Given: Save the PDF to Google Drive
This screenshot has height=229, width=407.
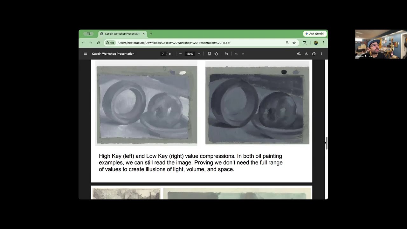Looking at the screenshot, I should [x=299, y=54].
